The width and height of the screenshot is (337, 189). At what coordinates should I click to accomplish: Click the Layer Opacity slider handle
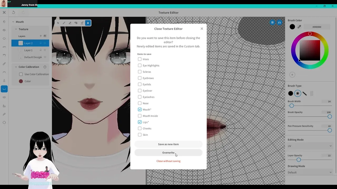pyautogui.click(x=299, y=160)
